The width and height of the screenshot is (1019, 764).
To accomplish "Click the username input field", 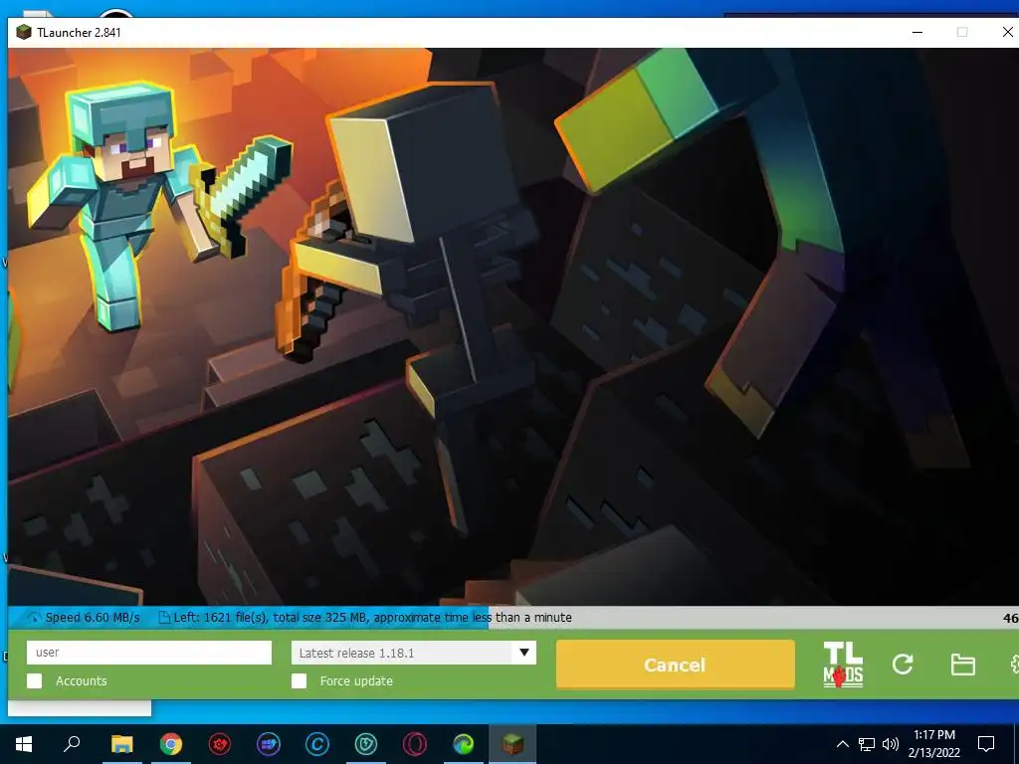I will tap(149, 653).
